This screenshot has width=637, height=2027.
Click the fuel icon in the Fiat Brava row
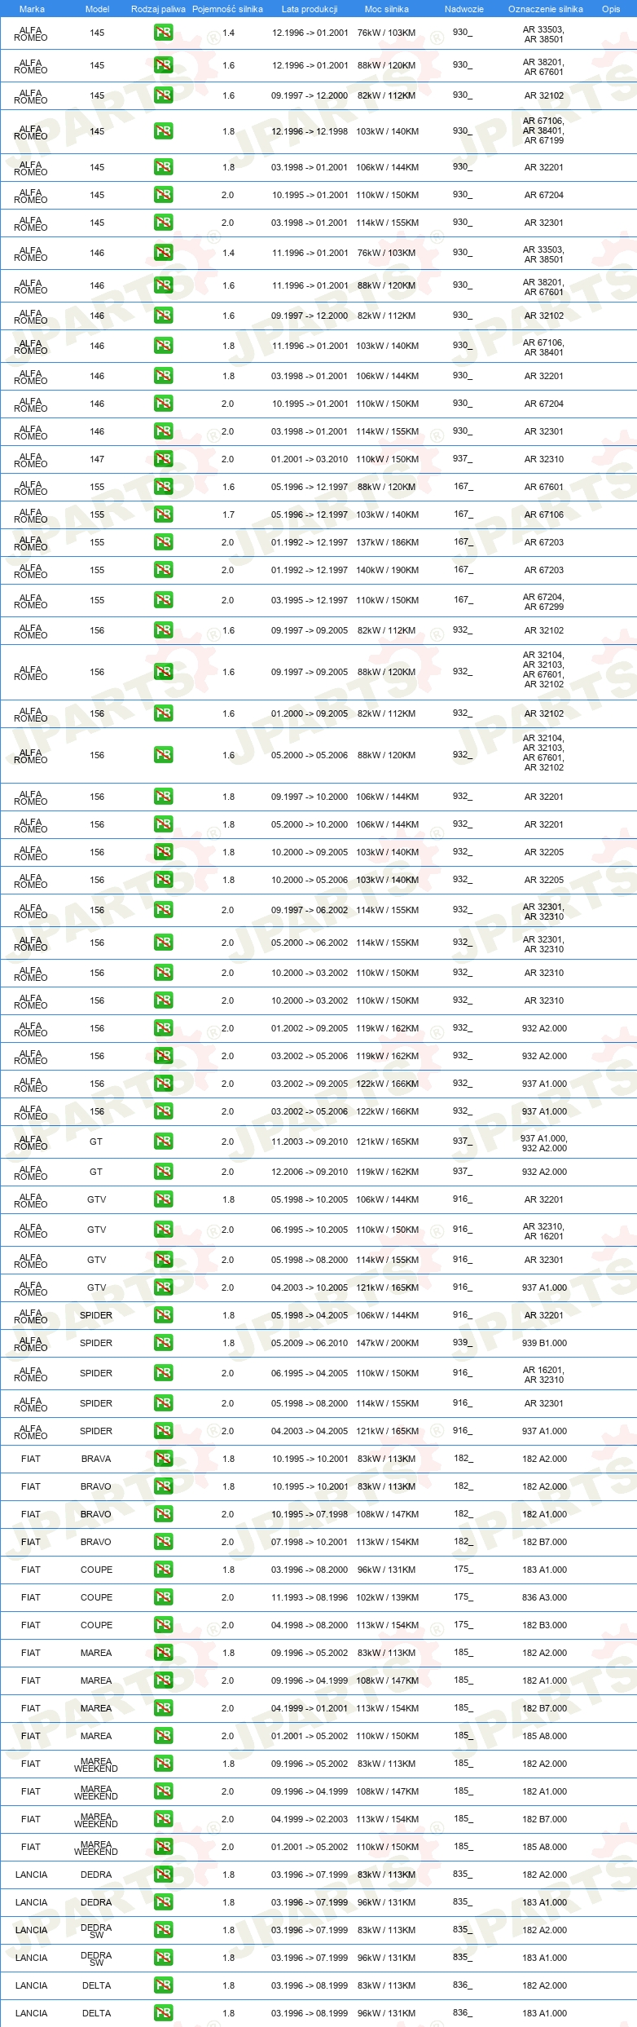pos(163,1459)
